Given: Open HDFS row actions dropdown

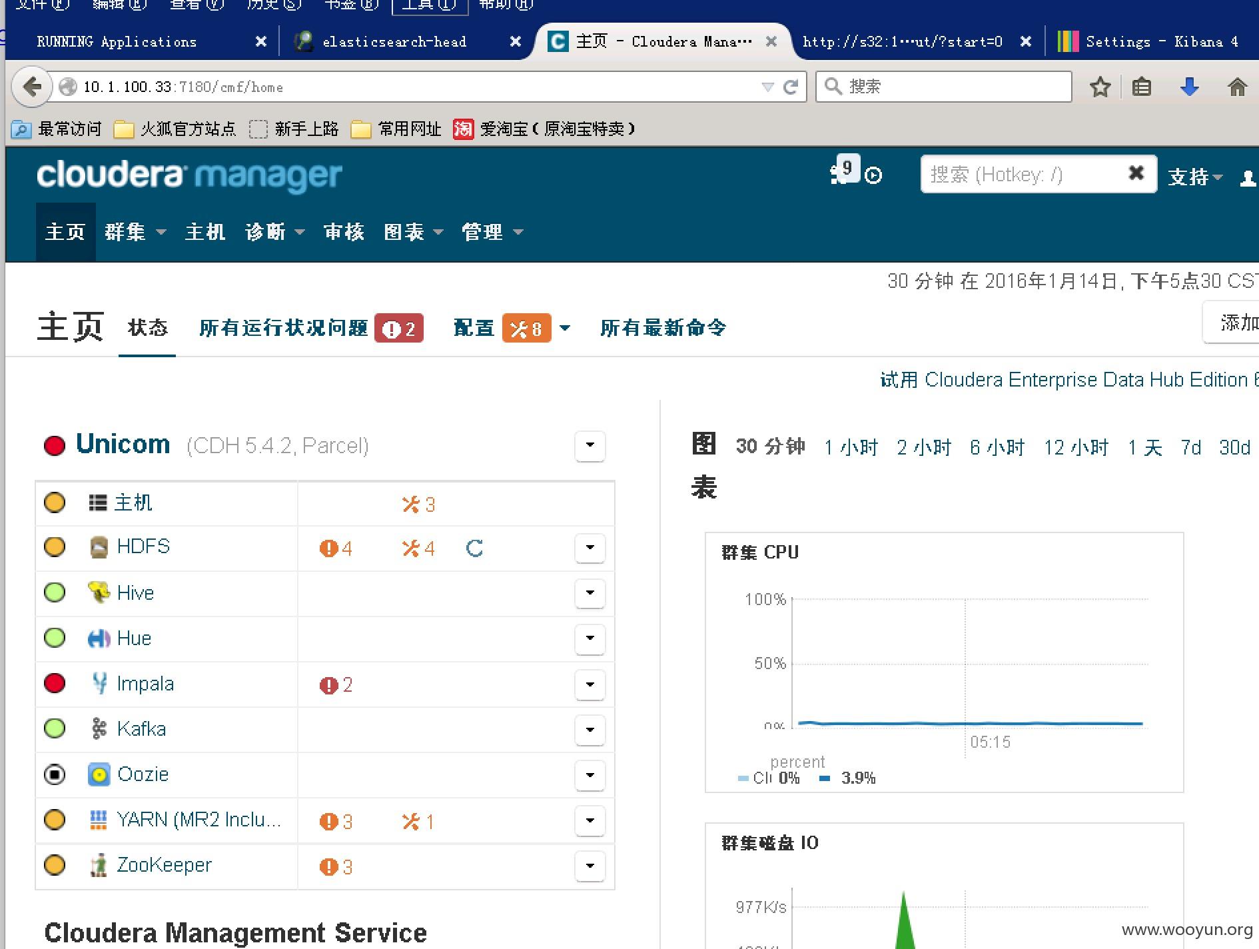Looking at the screenshot, I should click(590, 548).
